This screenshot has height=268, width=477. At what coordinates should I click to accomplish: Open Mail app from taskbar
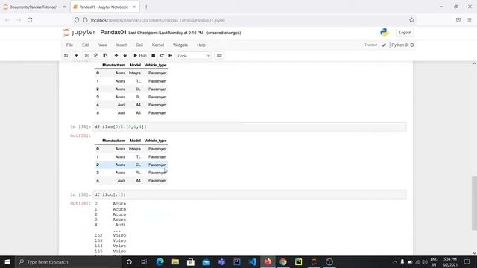(x=206, y=261)
